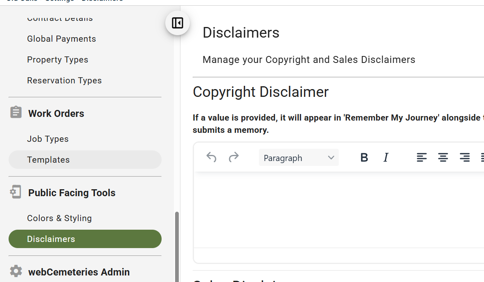Open Colors & Styling settings
This screenshot has height=282, width=484.
click(x=59, y=218)
